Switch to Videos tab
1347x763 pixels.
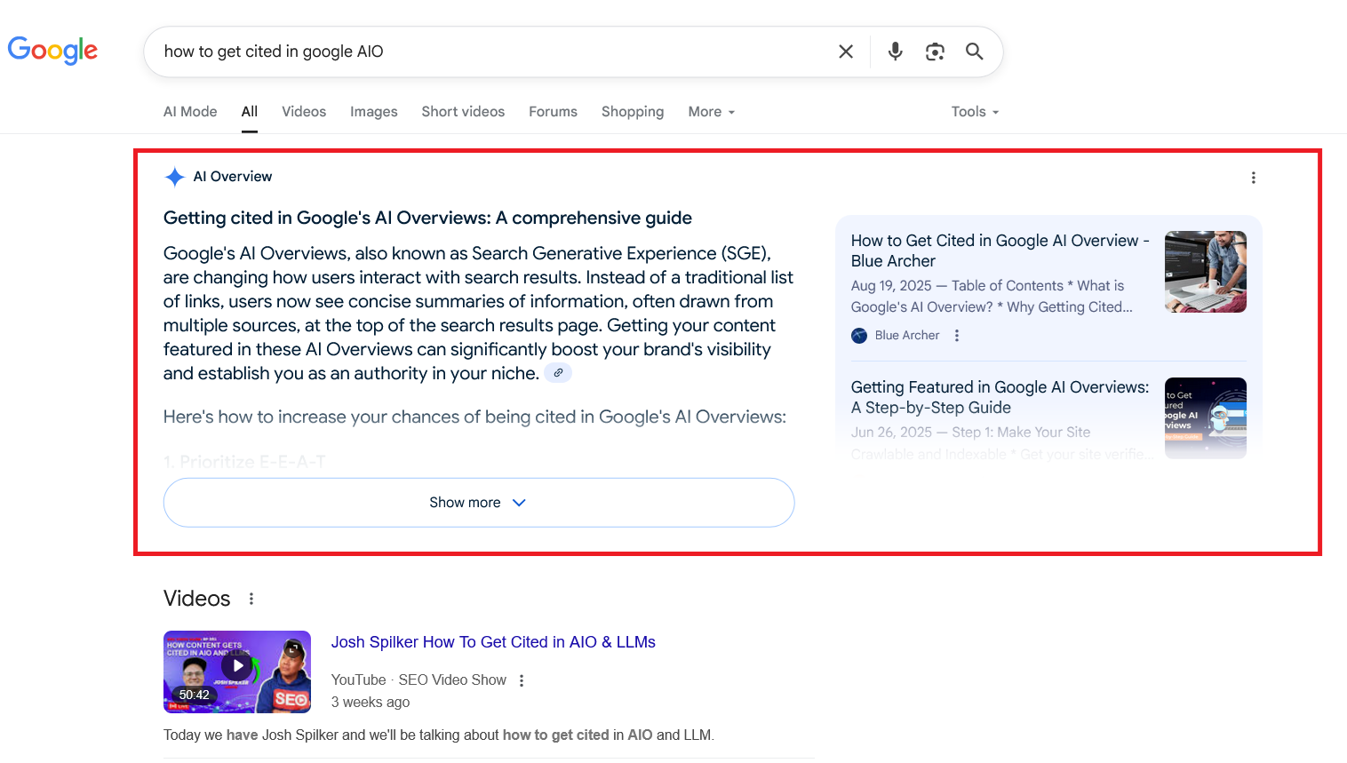coord(304,112)
